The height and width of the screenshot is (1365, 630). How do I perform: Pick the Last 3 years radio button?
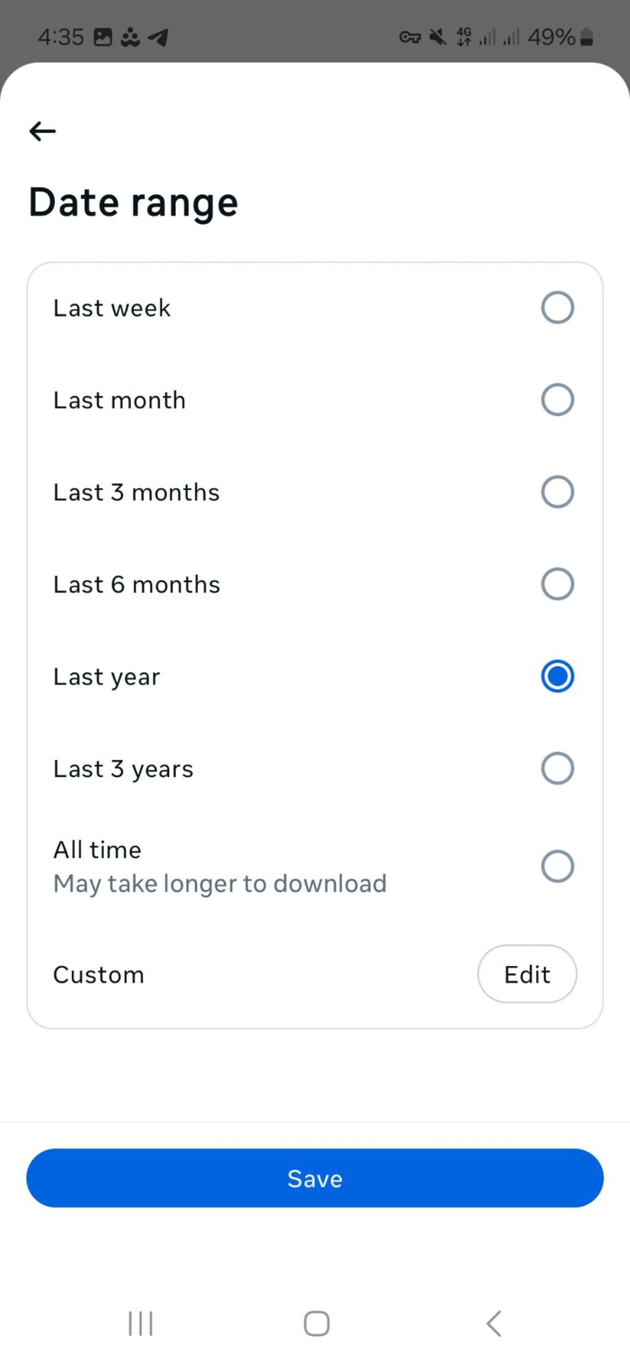(557, 768)
